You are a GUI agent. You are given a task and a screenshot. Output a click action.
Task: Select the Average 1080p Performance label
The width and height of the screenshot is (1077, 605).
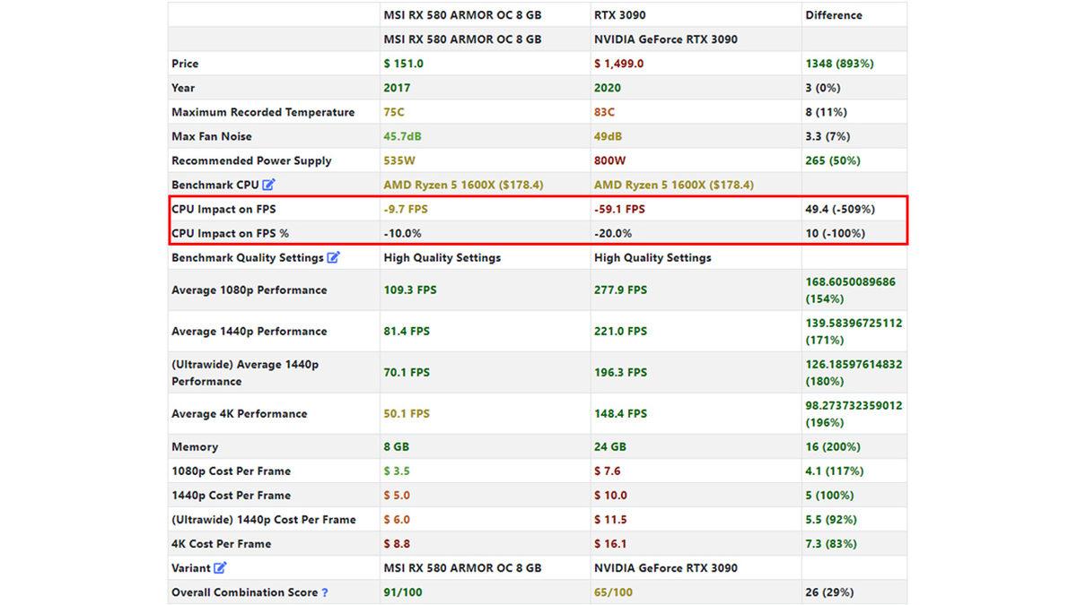pos(249,290)
